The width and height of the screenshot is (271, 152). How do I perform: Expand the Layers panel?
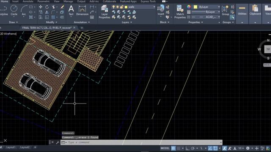point(127,22)
